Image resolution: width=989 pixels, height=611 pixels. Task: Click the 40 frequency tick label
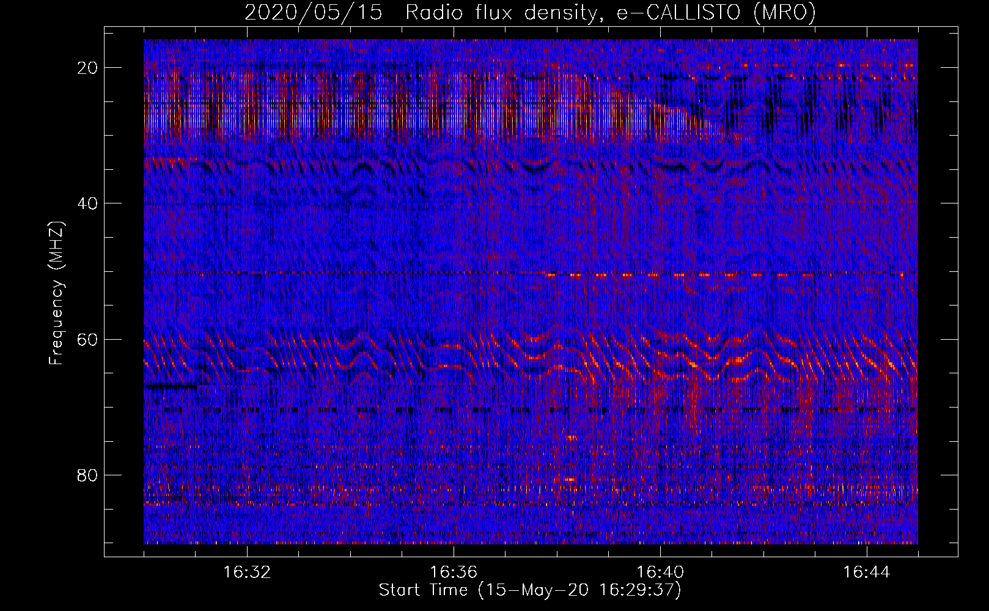coord(88,203)
